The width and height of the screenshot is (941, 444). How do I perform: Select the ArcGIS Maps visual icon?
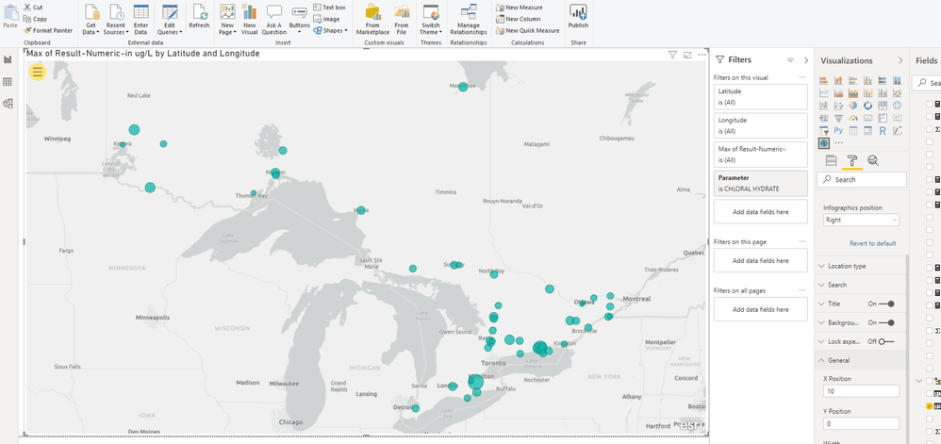824,142
